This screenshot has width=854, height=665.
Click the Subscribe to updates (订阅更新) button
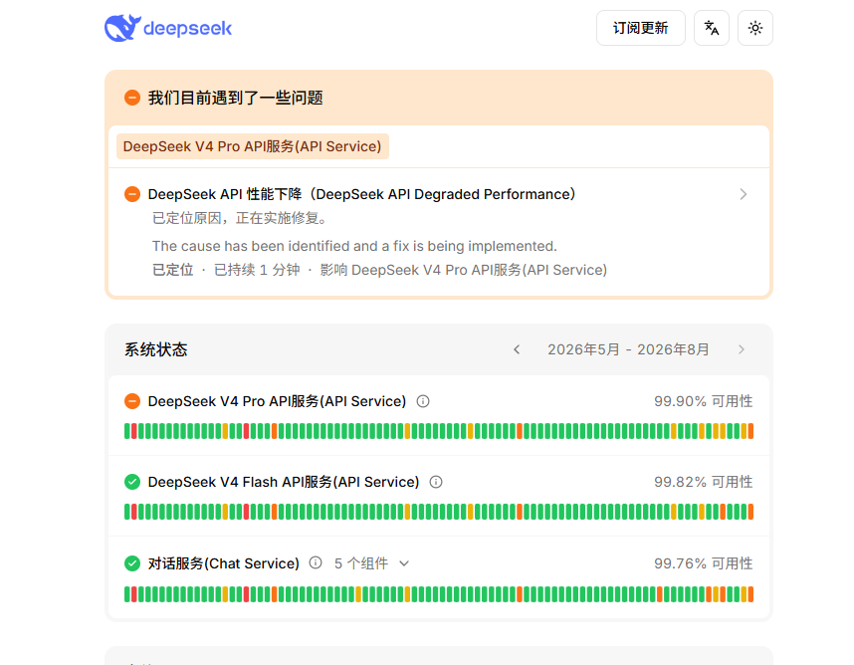coord(641,28)
